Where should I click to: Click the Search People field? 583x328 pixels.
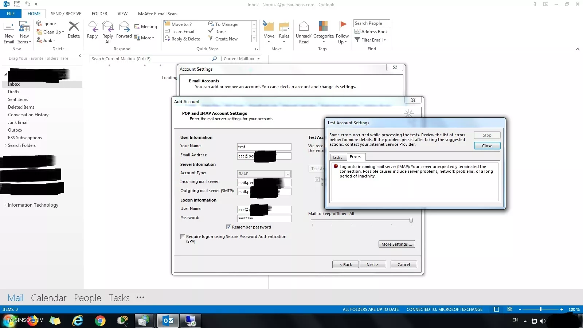coord(372,23)
